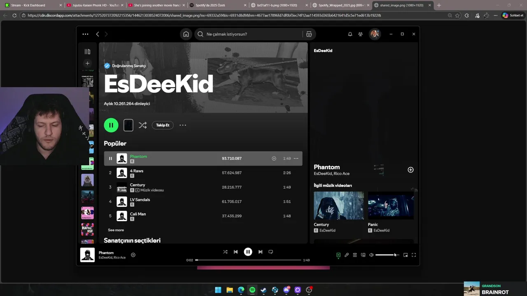Open the Spotify notifications bell

350,34
